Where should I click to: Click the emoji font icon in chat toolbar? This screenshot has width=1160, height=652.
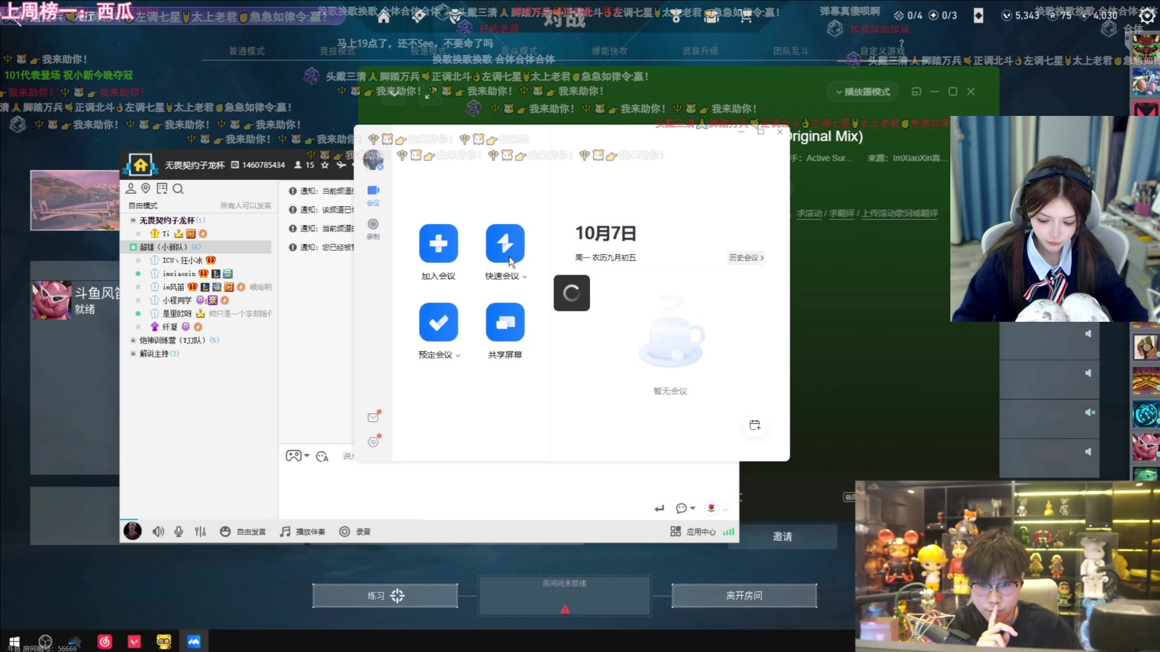322,456
